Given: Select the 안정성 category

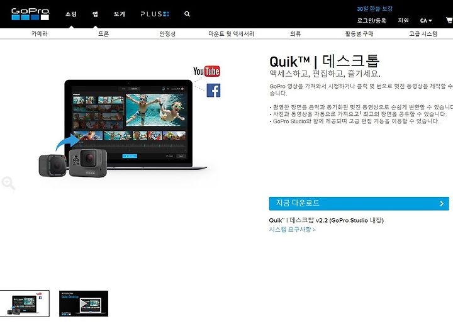Looking at the screenshot, I should [167, 34].
